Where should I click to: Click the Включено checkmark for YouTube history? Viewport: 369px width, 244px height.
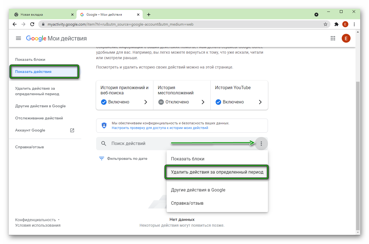pos(218,102)
